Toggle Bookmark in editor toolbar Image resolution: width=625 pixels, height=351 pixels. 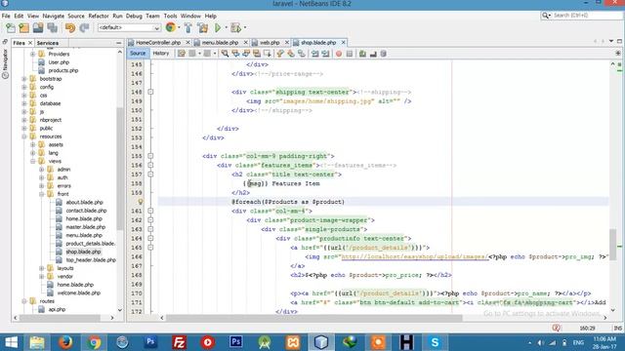[x=302, y=54]
